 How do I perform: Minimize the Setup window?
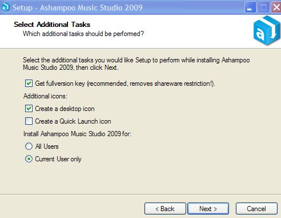coord(250,7)
